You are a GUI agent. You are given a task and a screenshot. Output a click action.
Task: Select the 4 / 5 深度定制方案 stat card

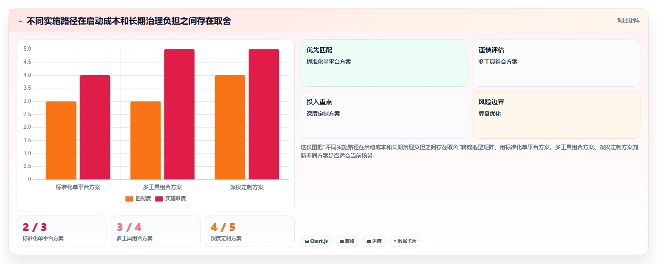(250, 231)
